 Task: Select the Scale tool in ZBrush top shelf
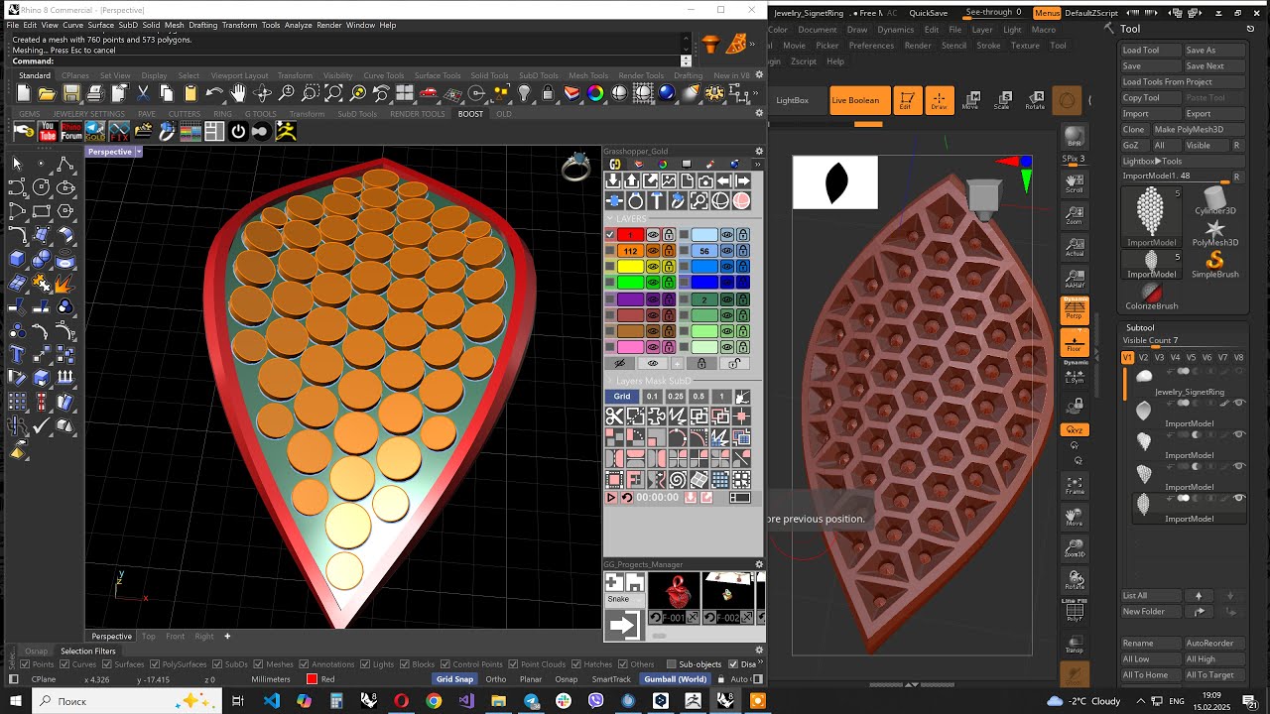click(x=1003, y=100)
